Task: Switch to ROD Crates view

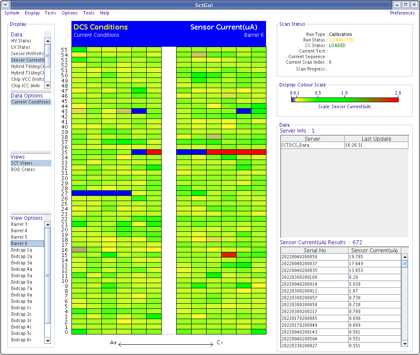Action: coord(23,169)
